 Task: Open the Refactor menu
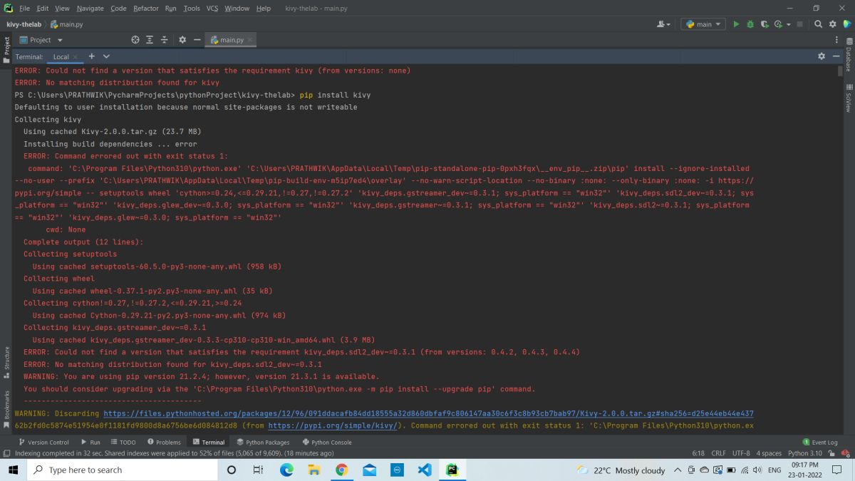(x=145, y=8)
